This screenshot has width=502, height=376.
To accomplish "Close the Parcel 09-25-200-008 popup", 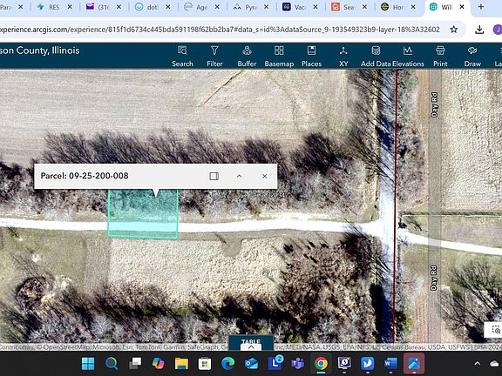I will tap(264, 176).
